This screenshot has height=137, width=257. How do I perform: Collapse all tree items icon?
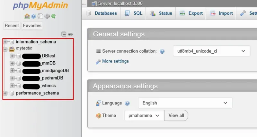[64, 34]
